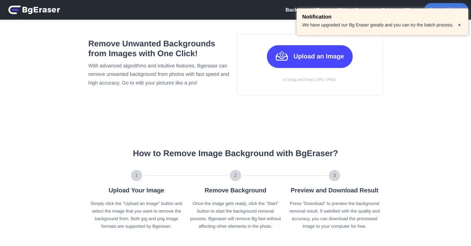Viewport: 471px width, 246px height.
Task: Click 'How to Remove Image Background' heading
Action: [235, 153]
